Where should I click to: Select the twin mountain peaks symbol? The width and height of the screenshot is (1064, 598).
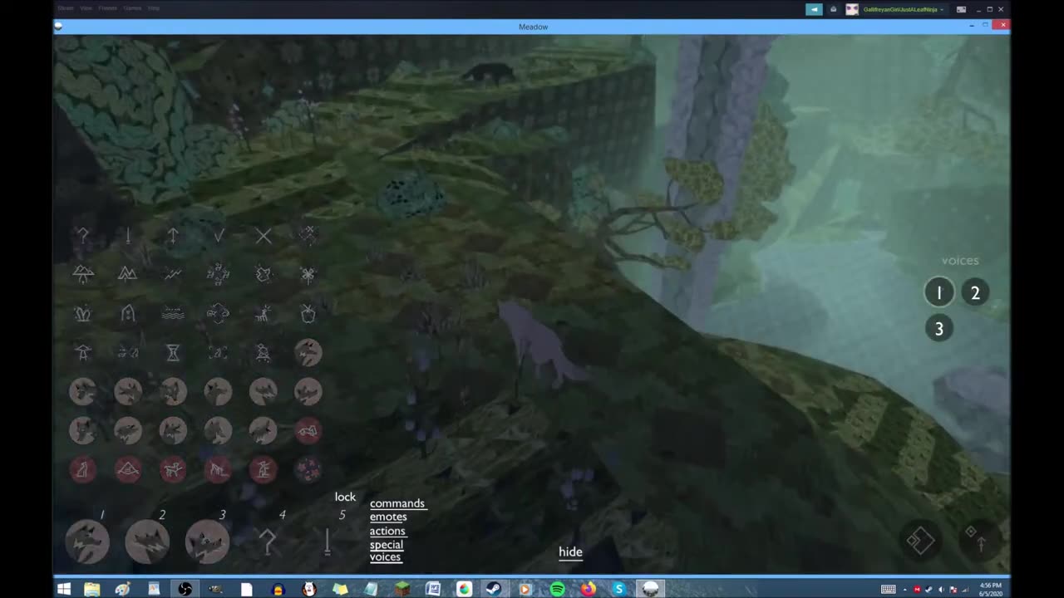point(128,273)
